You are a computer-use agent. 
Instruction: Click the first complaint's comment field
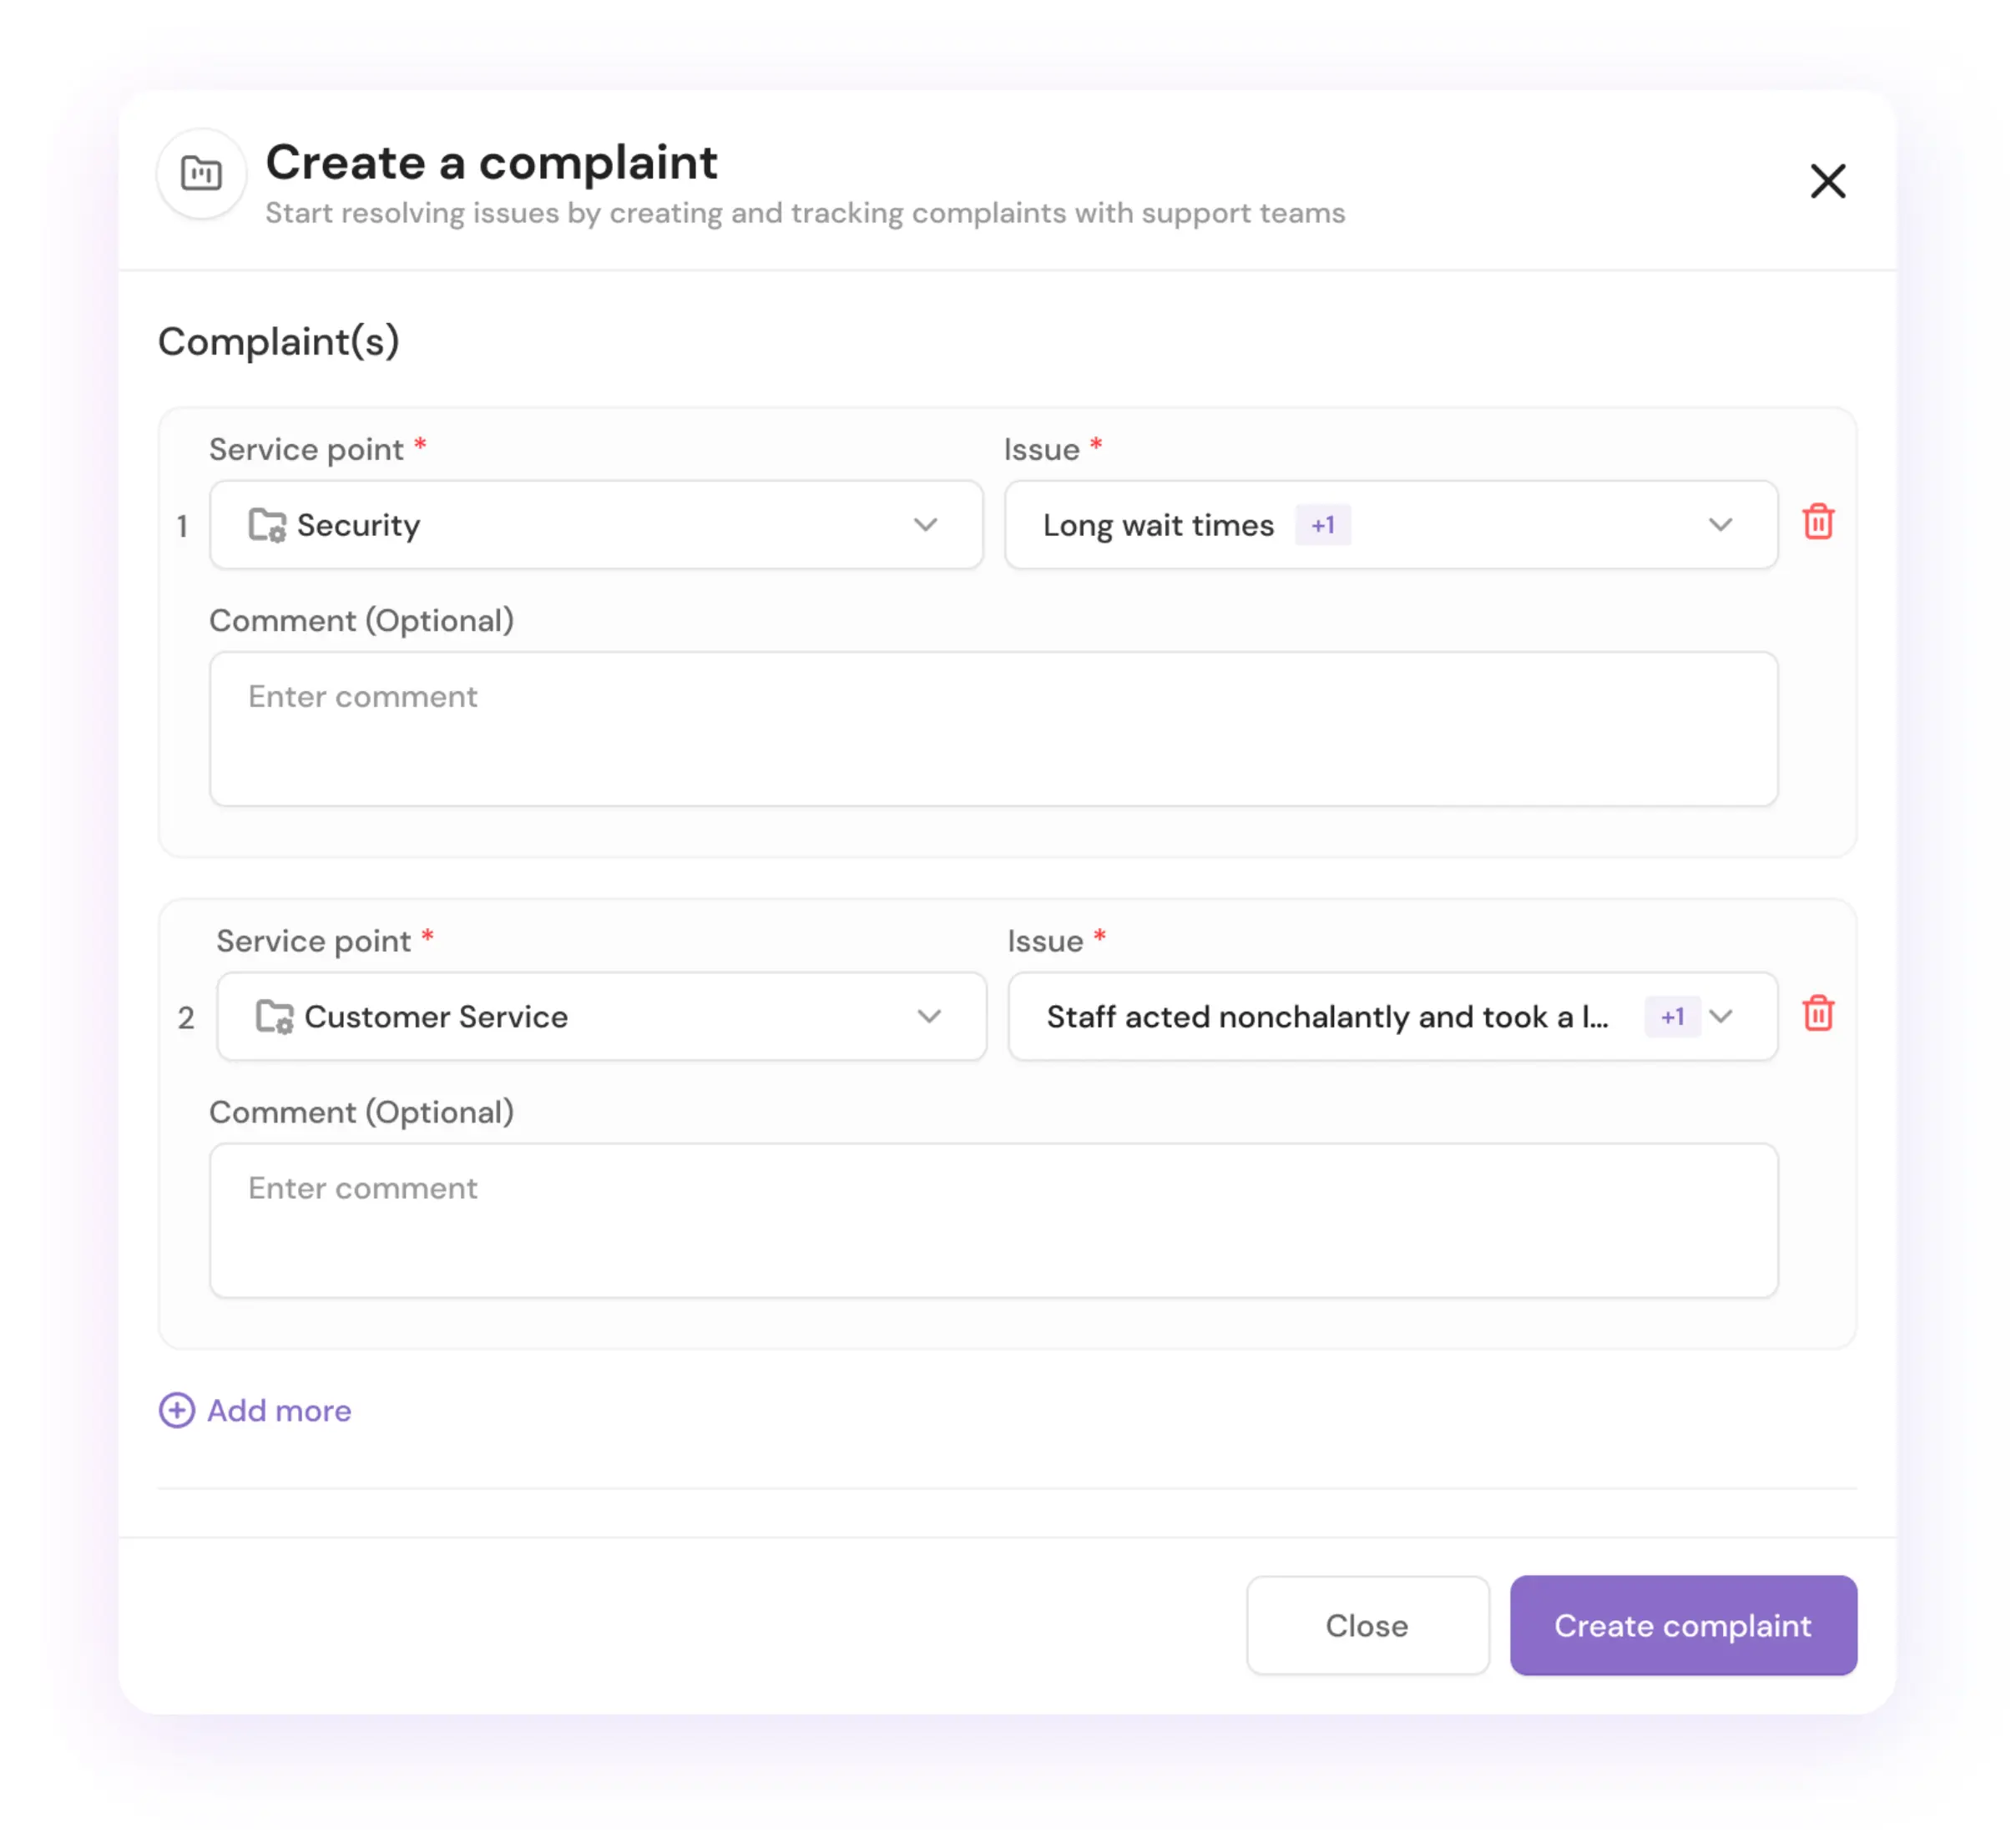993,729
